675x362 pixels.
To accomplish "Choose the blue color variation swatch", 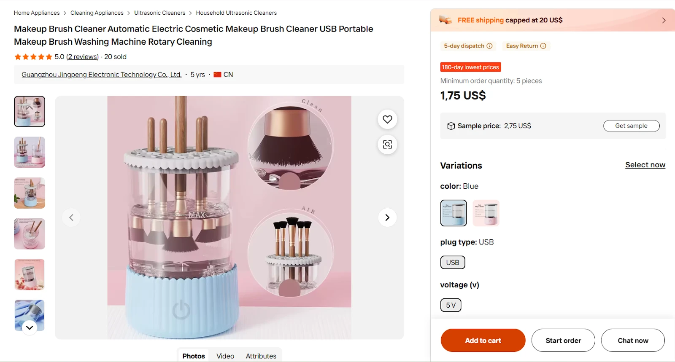I will (454, 213).
